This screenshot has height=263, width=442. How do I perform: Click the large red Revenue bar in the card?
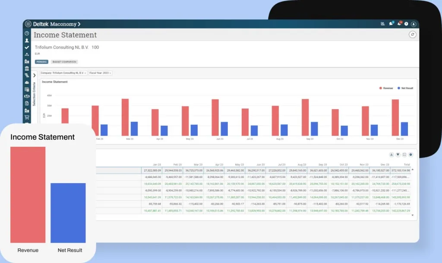point(28,195)
